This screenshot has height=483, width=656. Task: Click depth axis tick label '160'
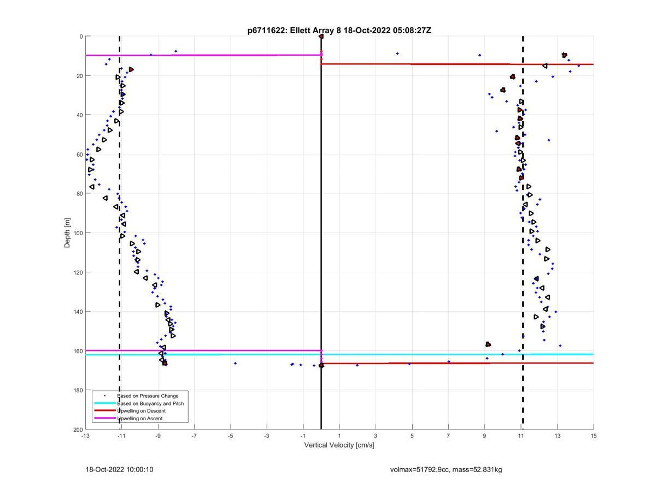click(78, 351)
